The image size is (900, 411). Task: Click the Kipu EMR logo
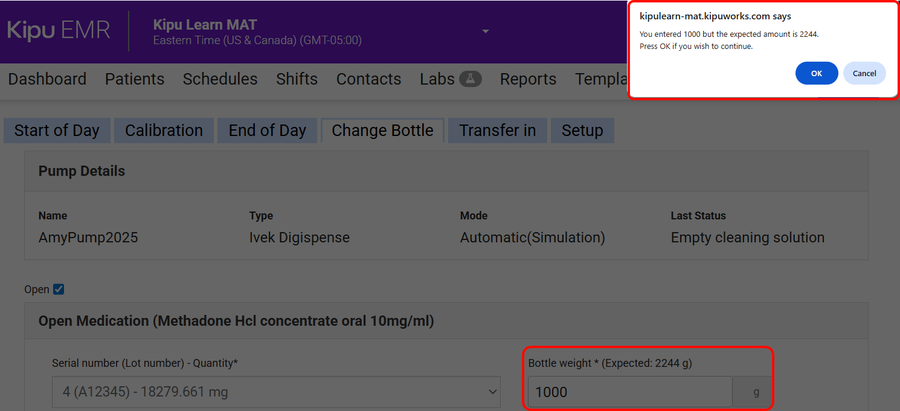(59, 31)
